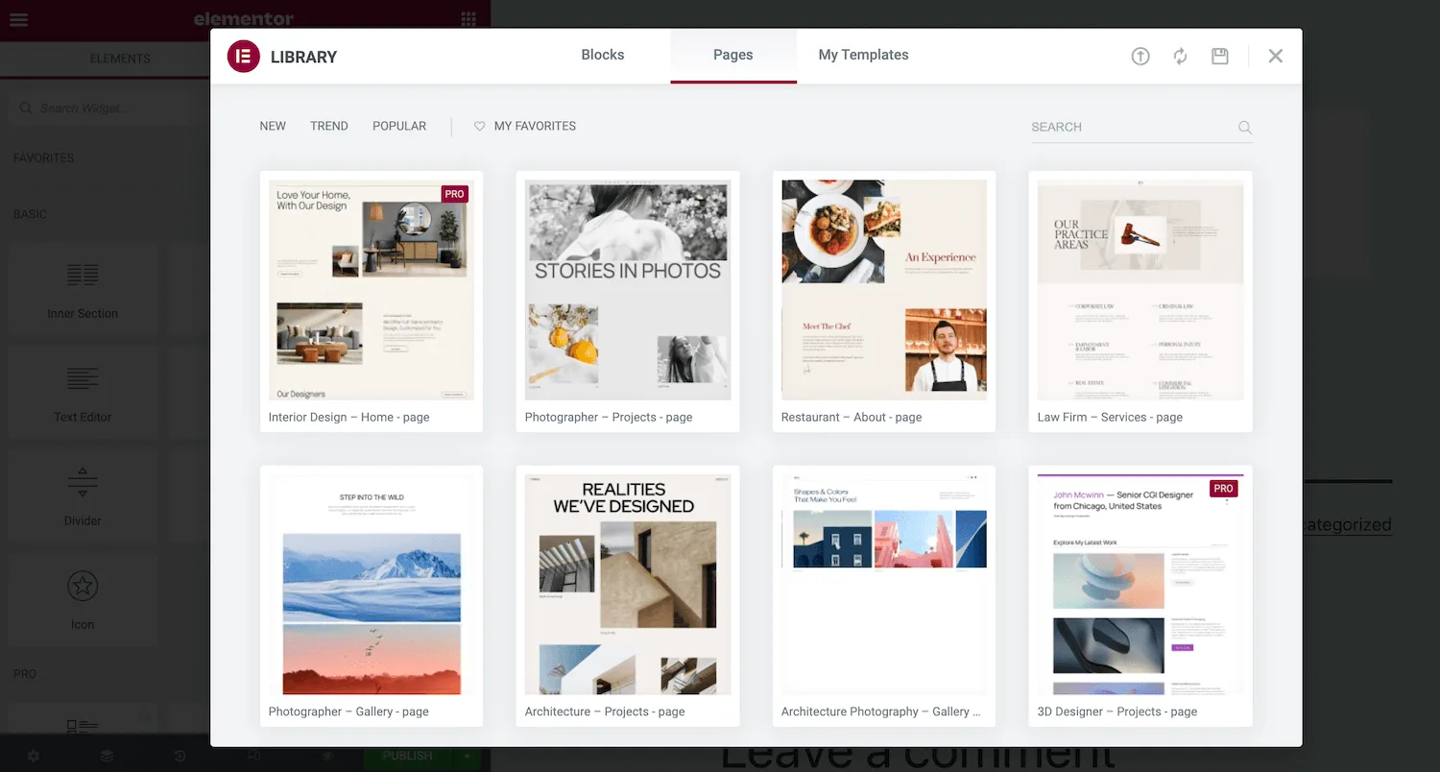Open the Architecture Photography – Gallery template thumbnail
The width and height of the screenshot is (1440, 772).
[x=884, y=585]
